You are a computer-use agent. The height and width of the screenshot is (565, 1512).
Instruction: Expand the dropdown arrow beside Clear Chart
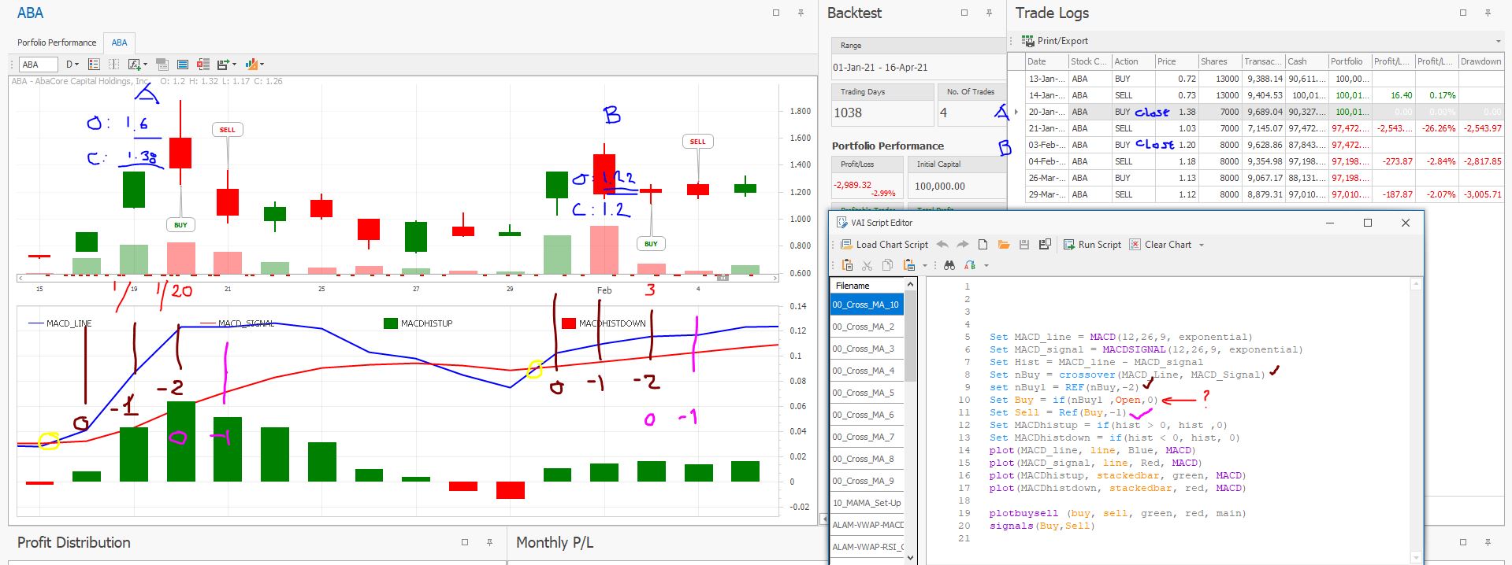(1202, 245)
